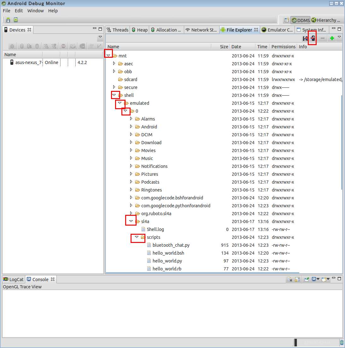The image size is (345, 348).
Task: Select the Shell.log file
Action: [155, 229]
